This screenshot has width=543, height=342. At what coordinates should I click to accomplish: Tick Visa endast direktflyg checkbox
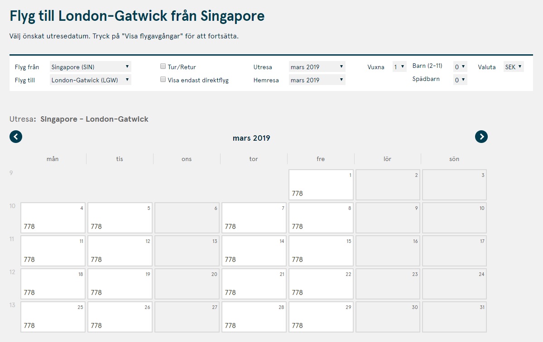[x=163, y=79]
